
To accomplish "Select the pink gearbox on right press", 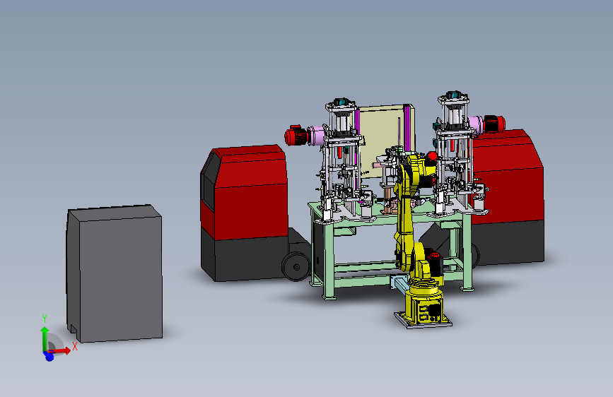I will [476, 124].
